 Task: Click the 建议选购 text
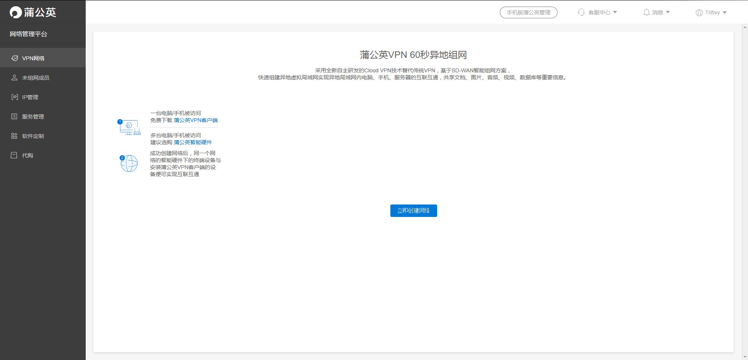point(161,142)
